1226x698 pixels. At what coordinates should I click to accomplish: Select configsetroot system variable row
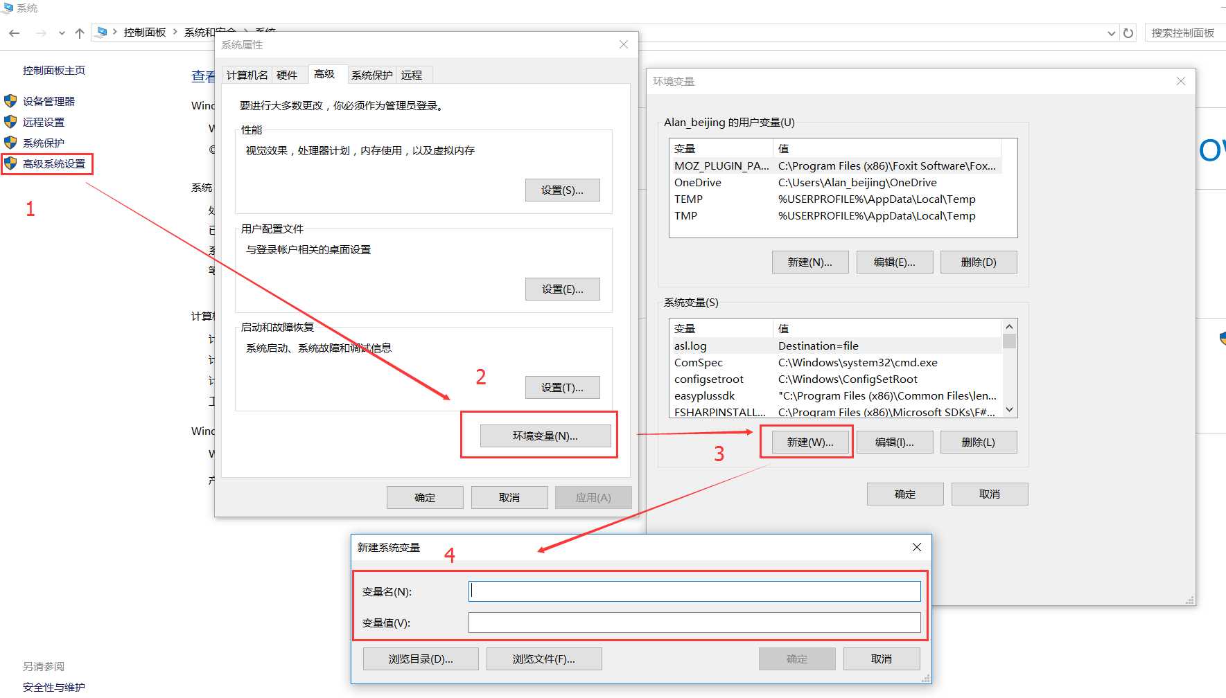(x=835, y=379)
